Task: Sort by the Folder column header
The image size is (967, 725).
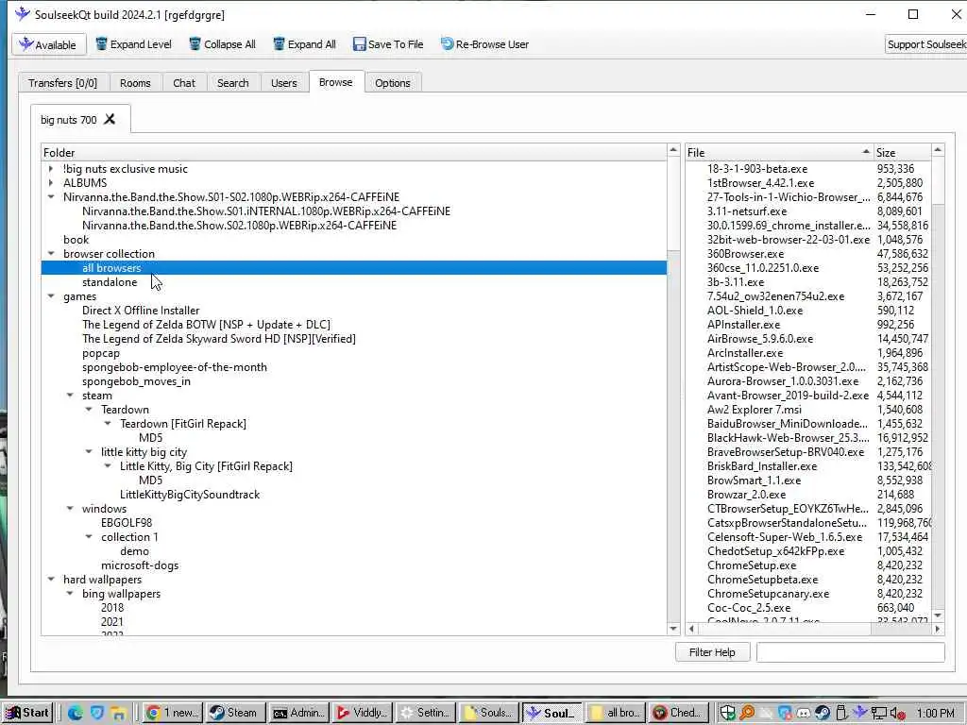Action: (x=354, y=152)
